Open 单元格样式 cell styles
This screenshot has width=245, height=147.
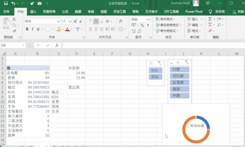(167, 31)
